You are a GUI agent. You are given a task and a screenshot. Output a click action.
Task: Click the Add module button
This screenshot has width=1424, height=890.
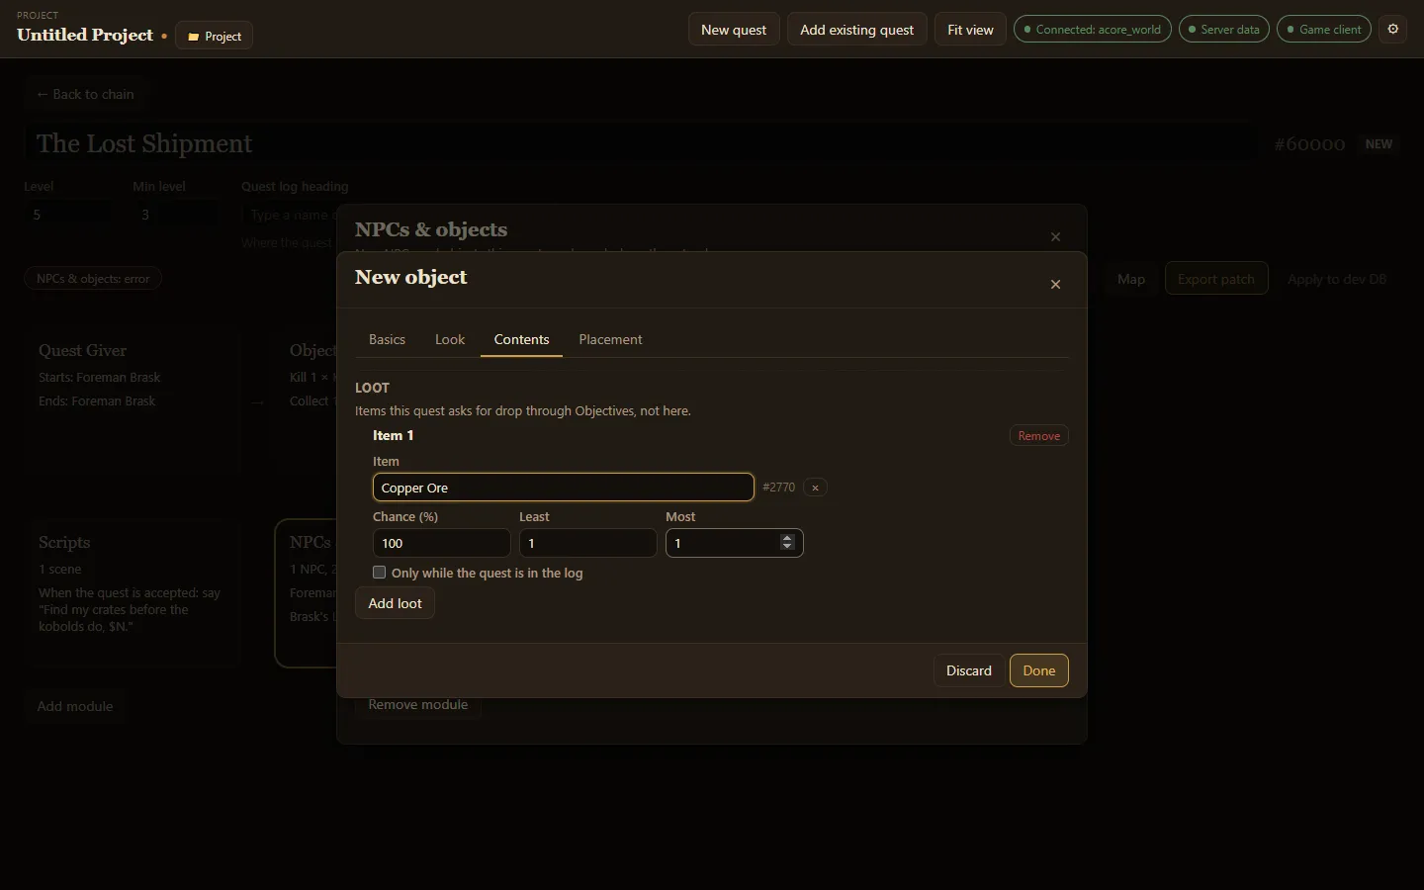coord(75,706)
